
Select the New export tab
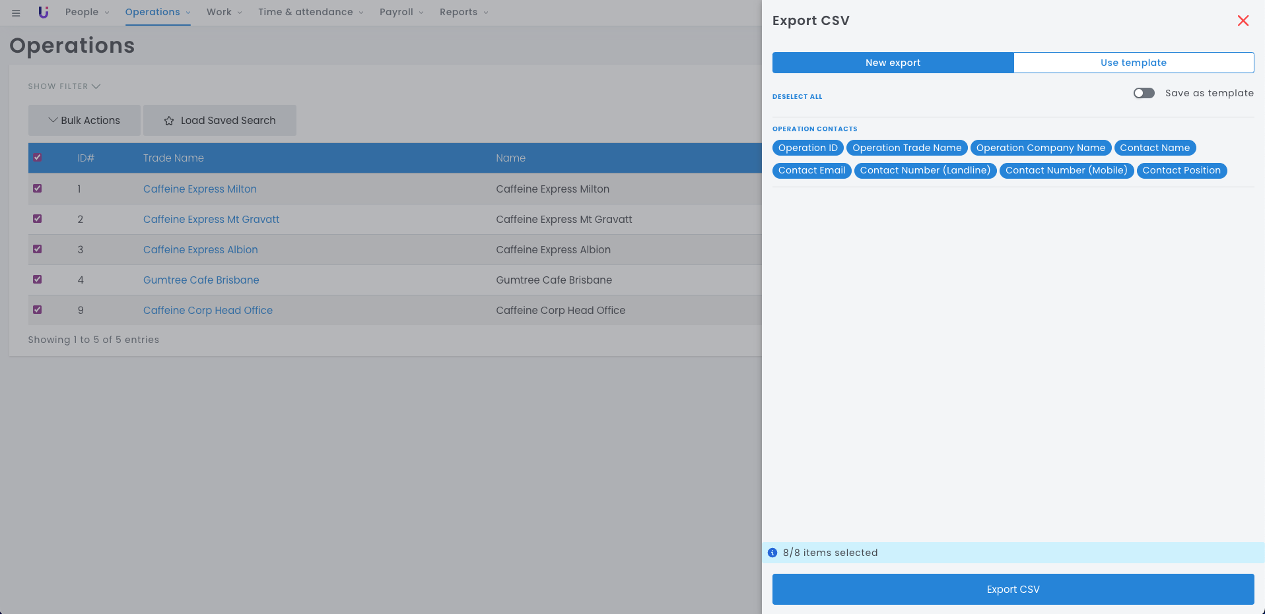(x=893, y=63)
